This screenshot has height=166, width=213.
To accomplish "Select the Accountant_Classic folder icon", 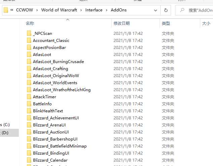I will 29,40.
